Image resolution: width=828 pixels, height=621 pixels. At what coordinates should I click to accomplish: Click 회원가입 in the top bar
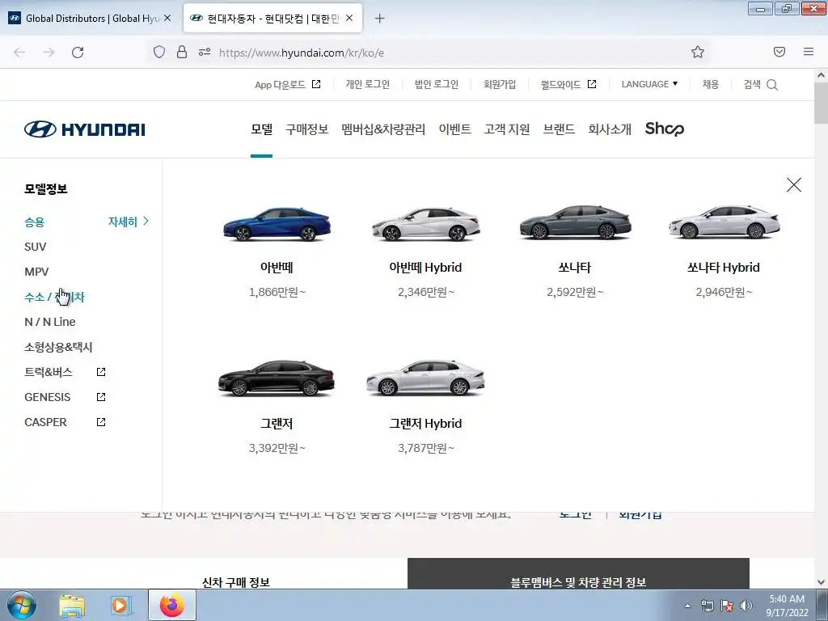500,84
